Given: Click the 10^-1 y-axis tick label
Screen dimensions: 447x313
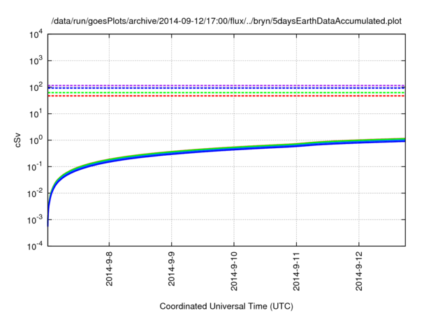Looking at the screenshot, I should [x=35, y=167].
